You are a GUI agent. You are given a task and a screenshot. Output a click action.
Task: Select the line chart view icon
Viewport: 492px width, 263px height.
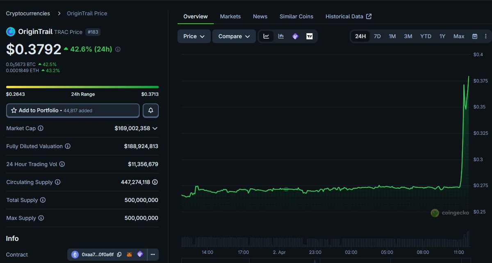(266, 36)
